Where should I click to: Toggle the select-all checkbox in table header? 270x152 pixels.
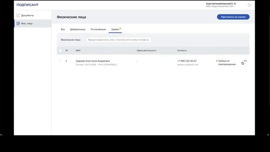pyautogui.click(x=60, y=51)
